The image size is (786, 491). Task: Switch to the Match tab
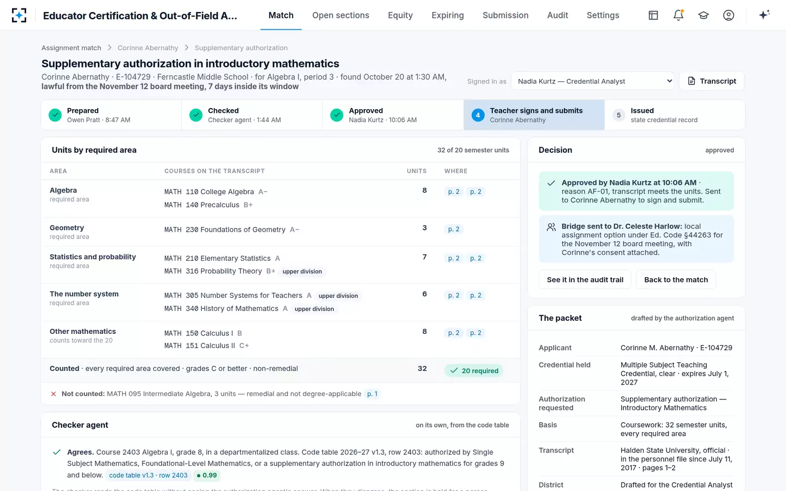pyautogui.click(x=281, y=15)
